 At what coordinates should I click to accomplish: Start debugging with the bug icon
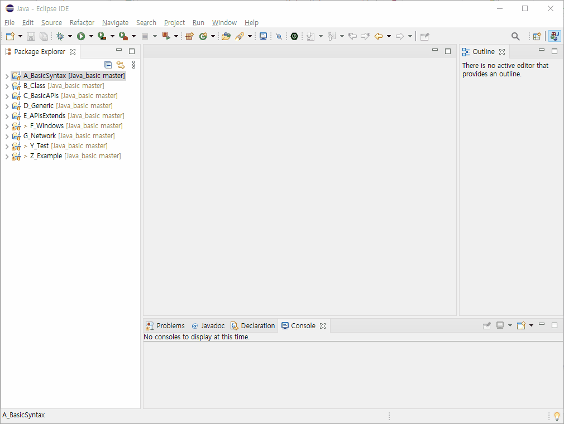pyautogui.click(x=60, y=36)
